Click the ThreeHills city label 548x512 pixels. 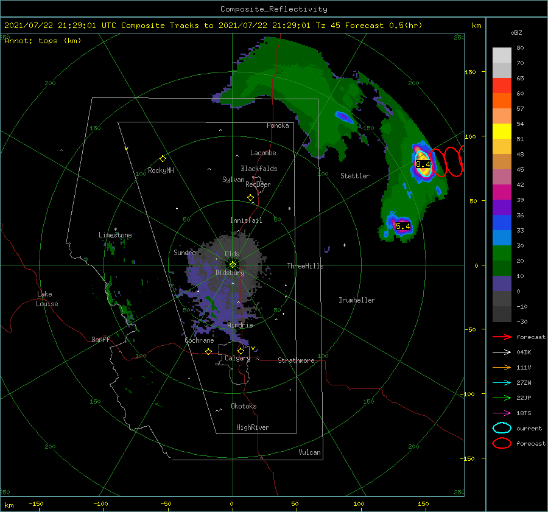[x=306, y=266]
